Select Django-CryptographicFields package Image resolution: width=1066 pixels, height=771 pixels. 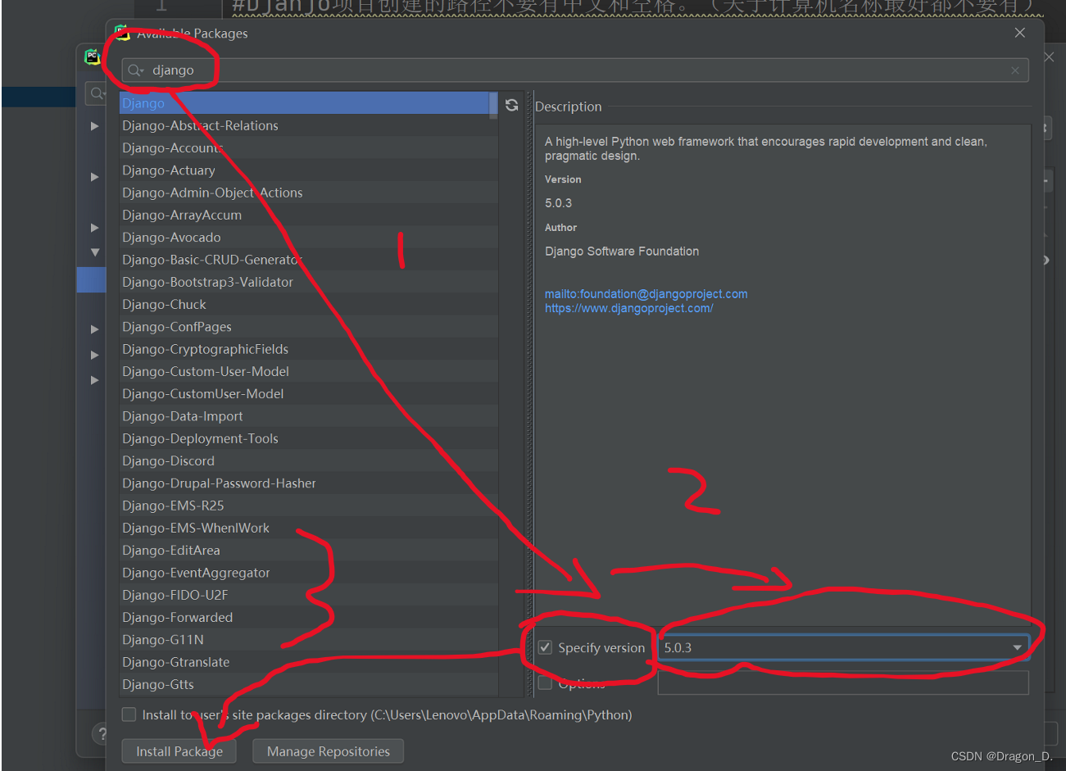point(309,349)
